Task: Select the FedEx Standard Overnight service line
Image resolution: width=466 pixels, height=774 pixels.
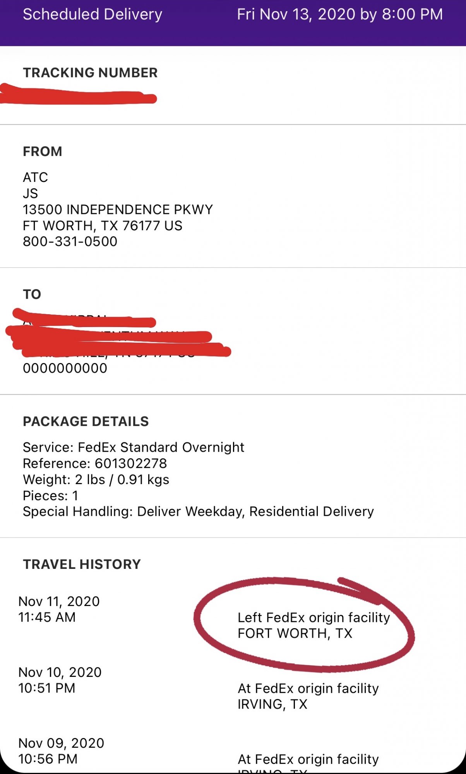Action: click(134, 447)
